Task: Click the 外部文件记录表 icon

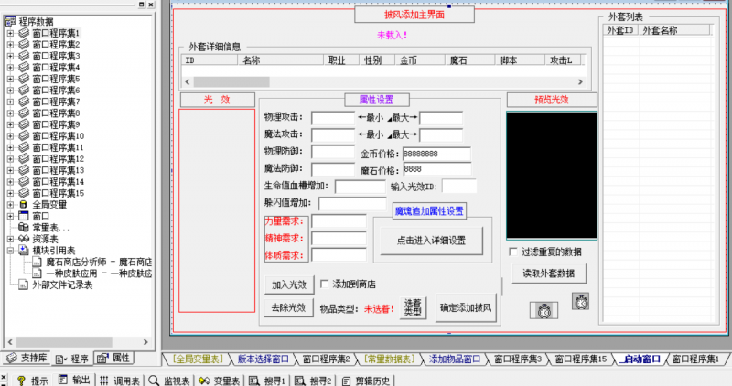Action: [x=24, y=284]
